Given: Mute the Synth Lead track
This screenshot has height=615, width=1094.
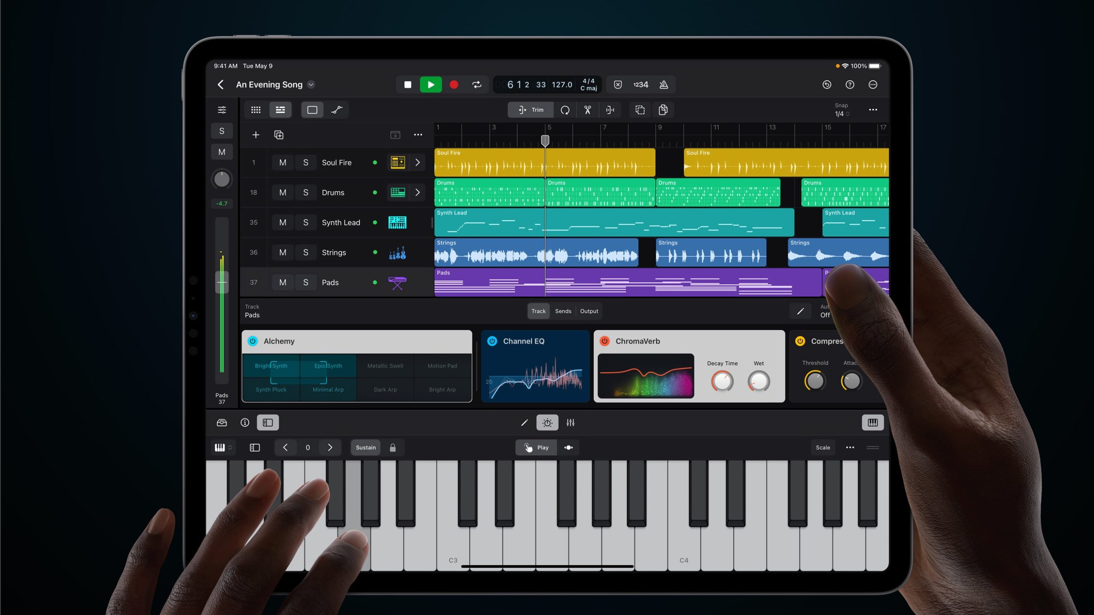Looking at the screenshot, I should pyautogui.click(x=282, y=222).
